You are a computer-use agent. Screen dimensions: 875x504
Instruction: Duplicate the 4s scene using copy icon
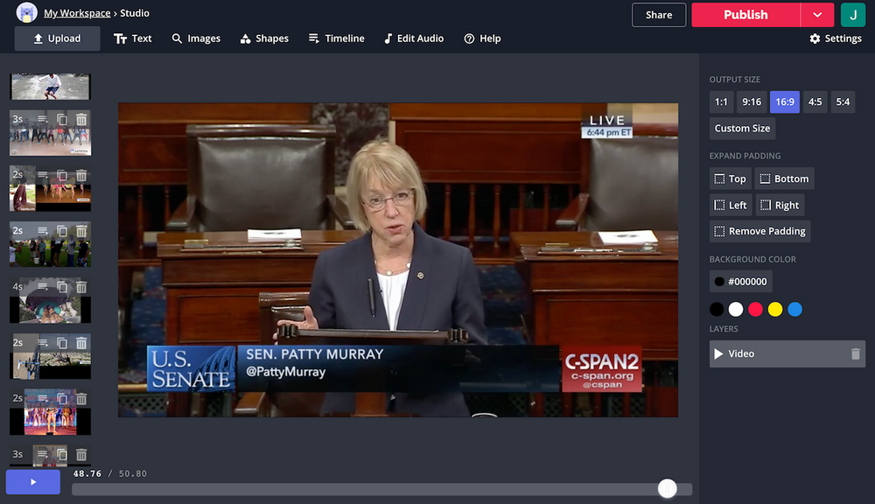[x=62, y=287]
